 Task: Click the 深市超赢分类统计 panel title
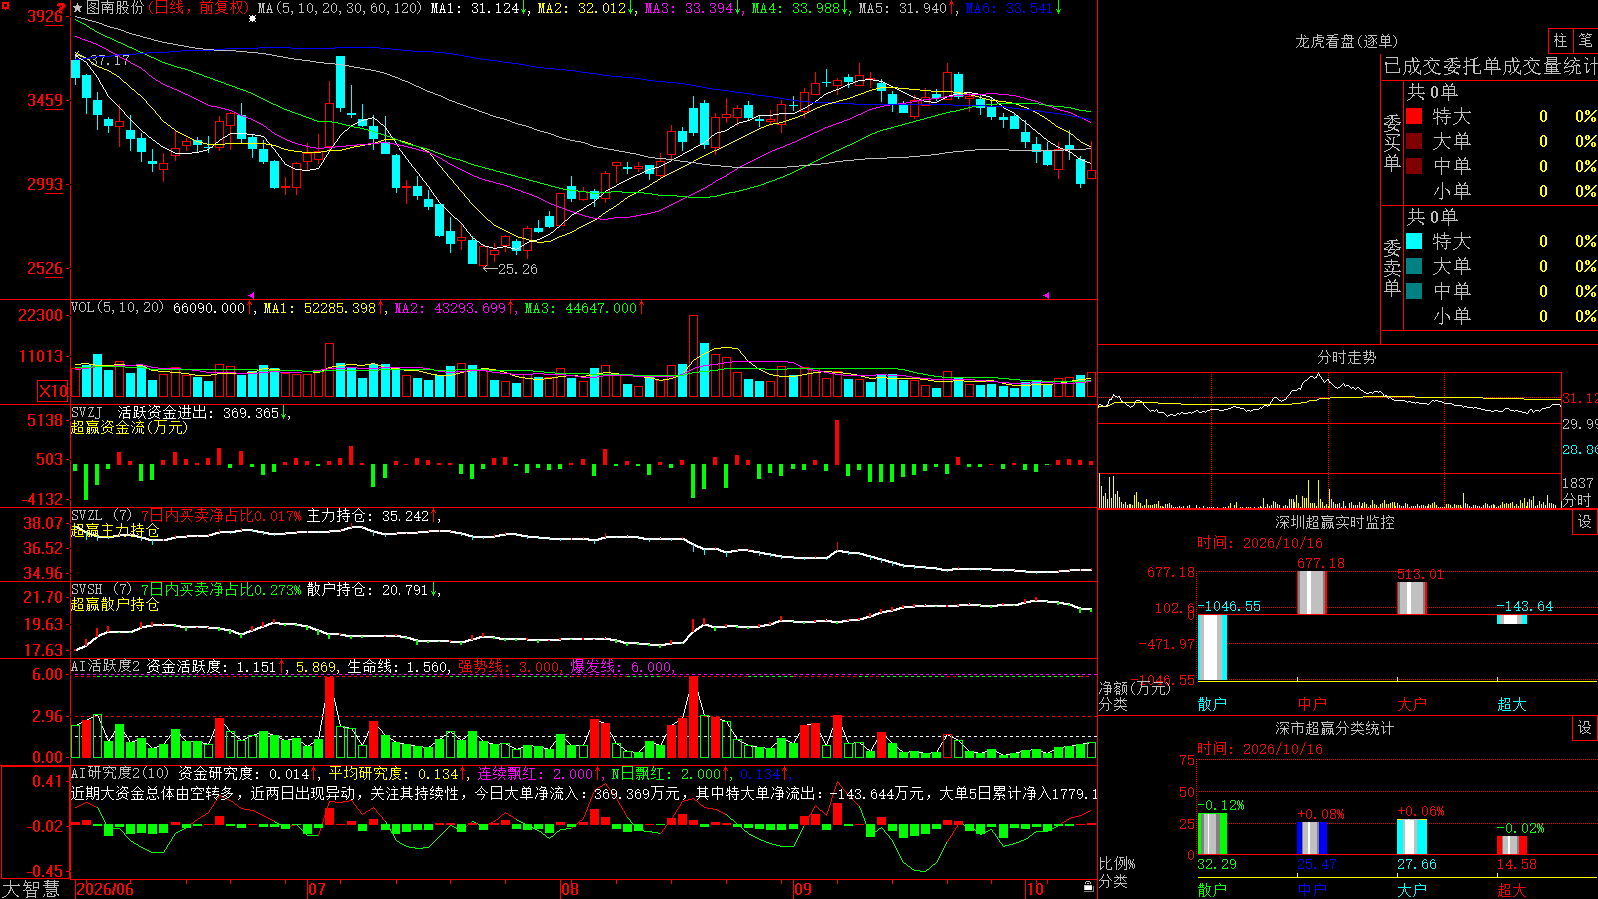[1335, 728]
